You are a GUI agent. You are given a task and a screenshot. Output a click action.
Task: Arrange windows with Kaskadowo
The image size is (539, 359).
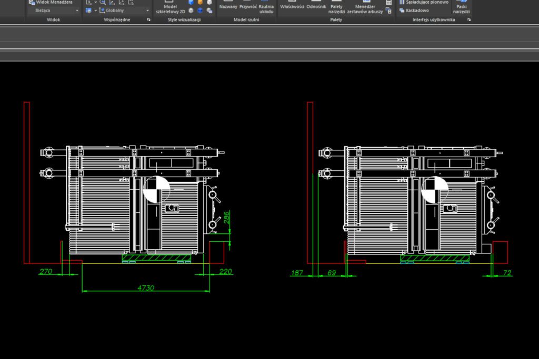click(x=417, y=11)
